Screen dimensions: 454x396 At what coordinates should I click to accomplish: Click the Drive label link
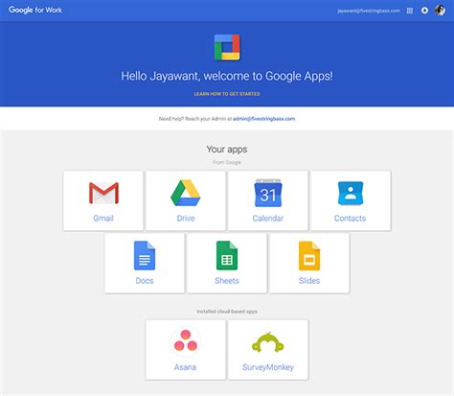pos(186,218)
